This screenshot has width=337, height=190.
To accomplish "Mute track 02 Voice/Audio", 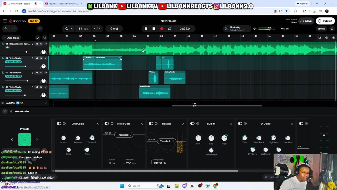I will tap(37, 58).
